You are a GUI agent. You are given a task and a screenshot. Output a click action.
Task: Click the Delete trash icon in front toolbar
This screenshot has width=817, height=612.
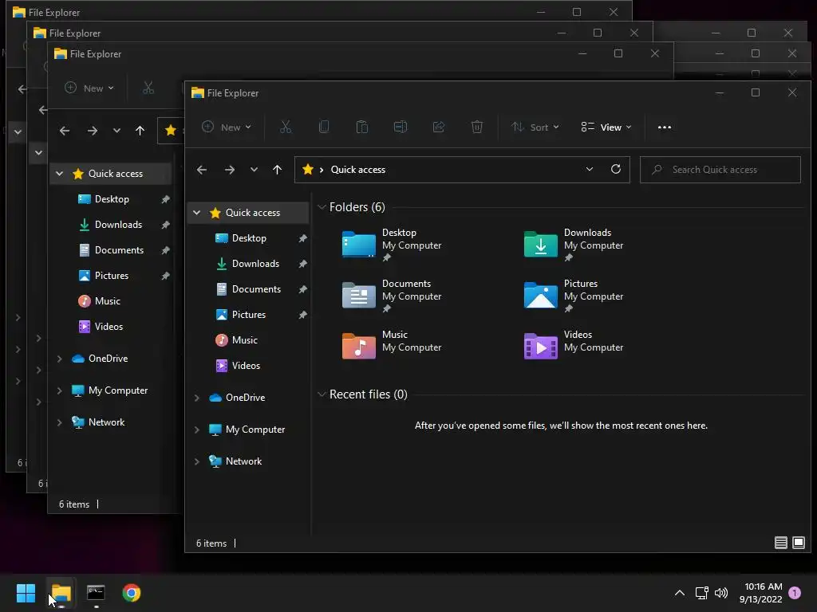(477, 127)
